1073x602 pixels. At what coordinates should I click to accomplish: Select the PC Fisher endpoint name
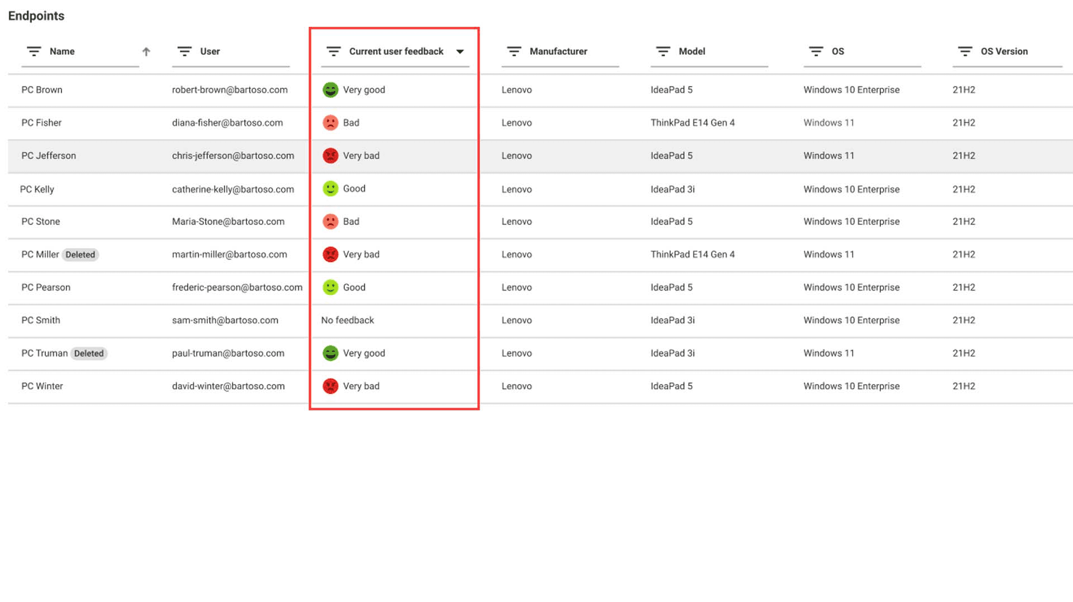(x=41, y=123)
